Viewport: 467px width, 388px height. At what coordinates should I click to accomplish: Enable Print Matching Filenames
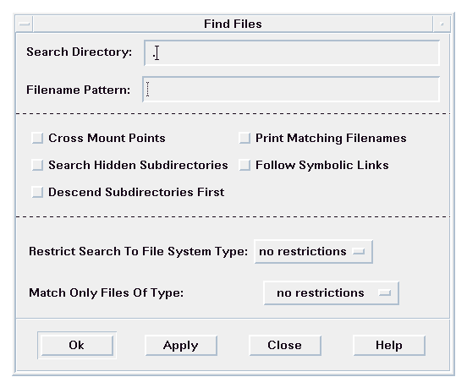tap(244, 139)
